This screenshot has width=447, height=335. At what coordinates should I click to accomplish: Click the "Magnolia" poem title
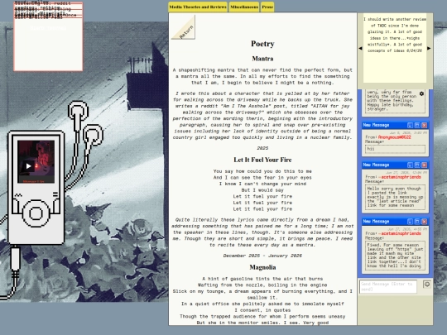[262, 267]
